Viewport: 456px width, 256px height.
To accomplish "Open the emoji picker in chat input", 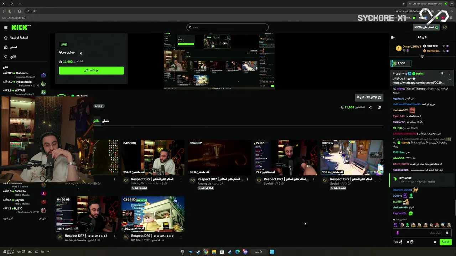I will 447,233.
